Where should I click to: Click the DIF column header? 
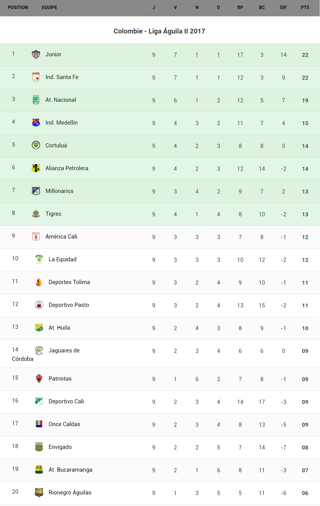click(283, 8)
